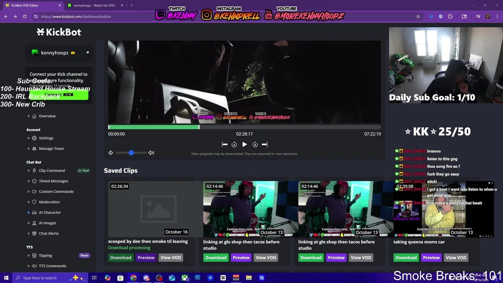Click the 'Hot!' badge beside Clip Command
Image resolution: width=503 pixels, height=283 pixels.
(x=83, y=171)
